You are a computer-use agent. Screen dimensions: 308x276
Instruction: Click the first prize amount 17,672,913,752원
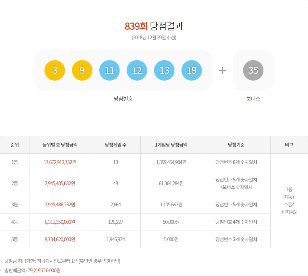tap(60, 162)
